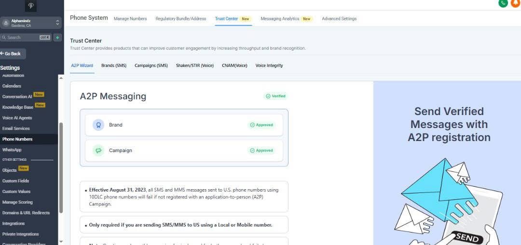521x245 pixels.
Task: Open the Advanced Settings tab
Action: click(339, 19)
